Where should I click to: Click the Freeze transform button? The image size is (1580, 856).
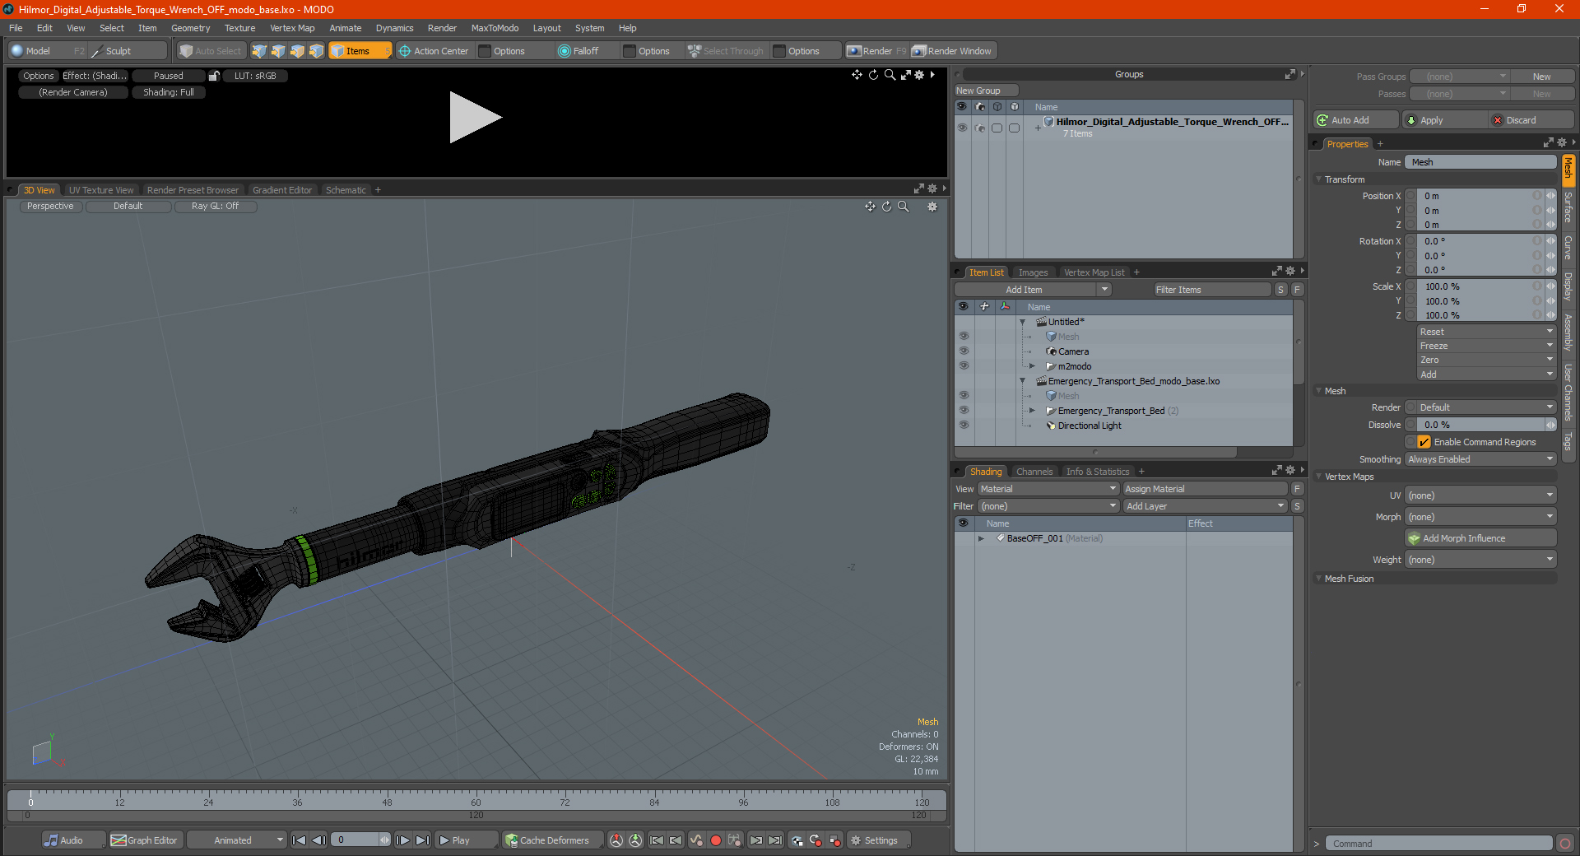coord(1485,346)
